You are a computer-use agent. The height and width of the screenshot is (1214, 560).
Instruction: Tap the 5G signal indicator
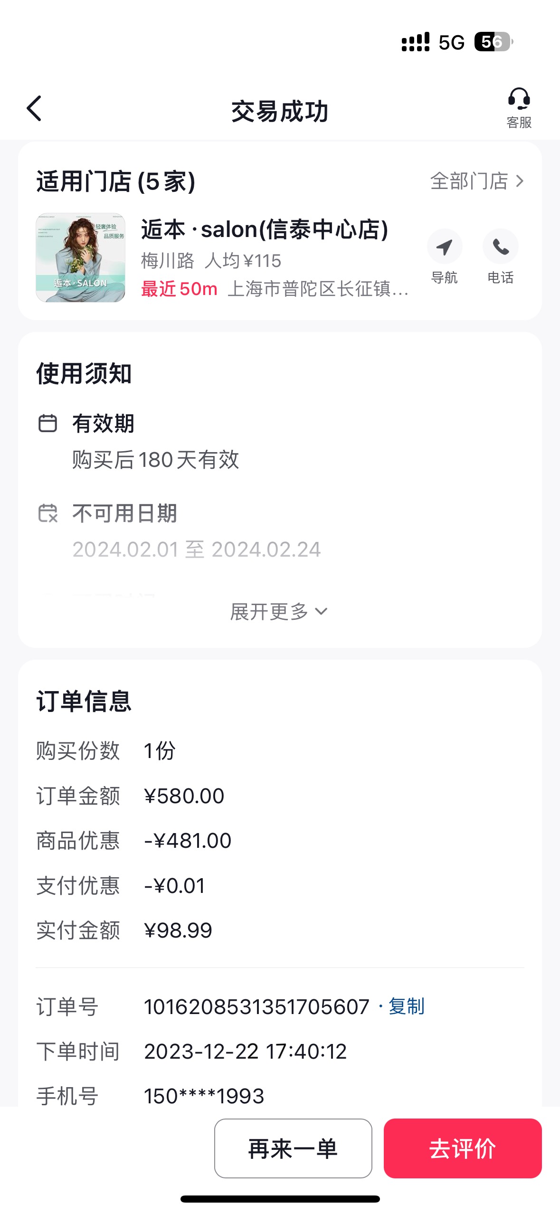pos(451,42)
